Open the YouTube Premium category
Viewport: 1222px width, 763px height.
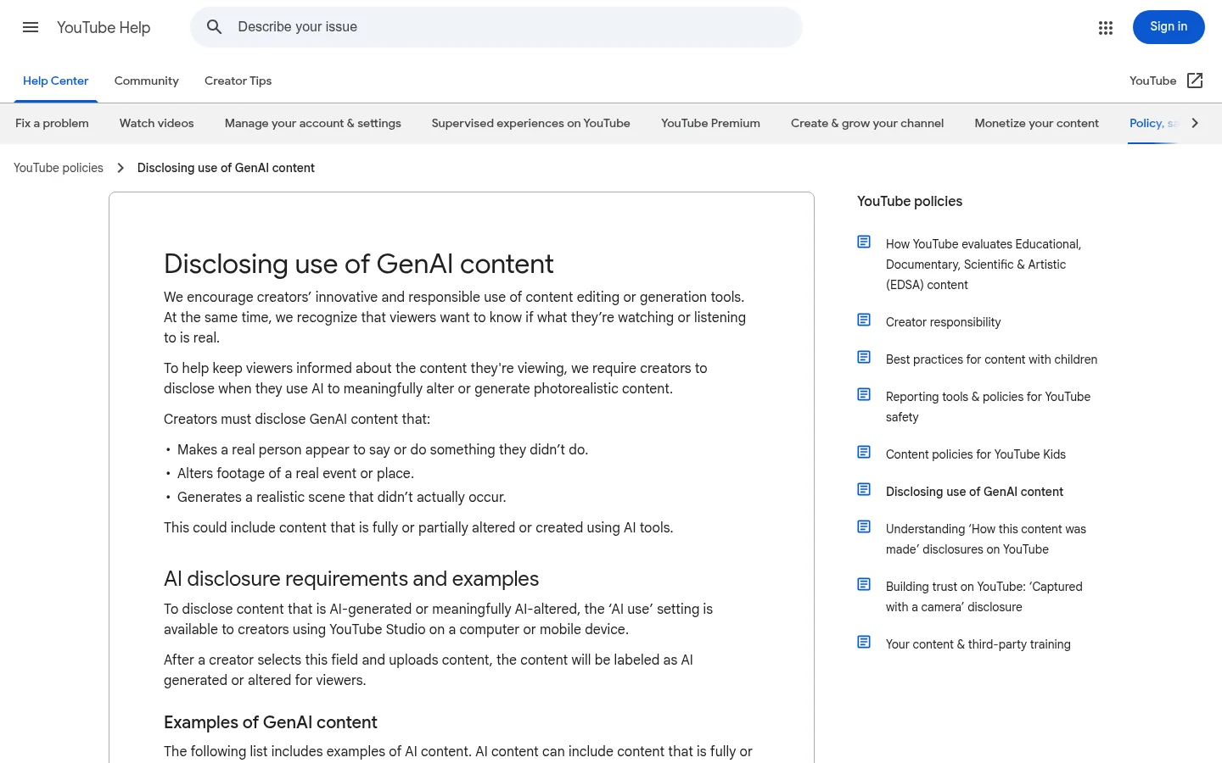pyautogui.click(x=711, y=123)
